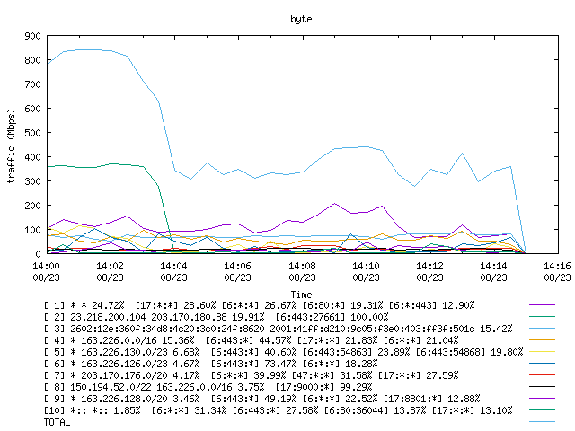
Task: Click y-axis tick value 200
Action: [32, 206]
